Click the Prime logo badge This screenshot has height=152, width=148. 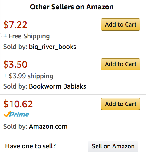pyautogui.click(x=16, y=114)
